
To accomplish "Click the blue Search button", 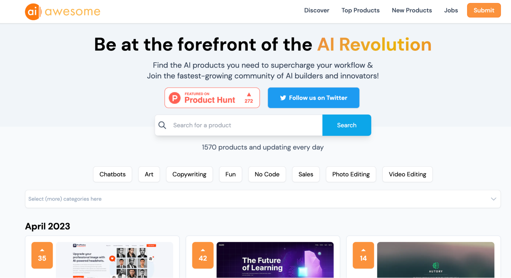I will [347, 125].
